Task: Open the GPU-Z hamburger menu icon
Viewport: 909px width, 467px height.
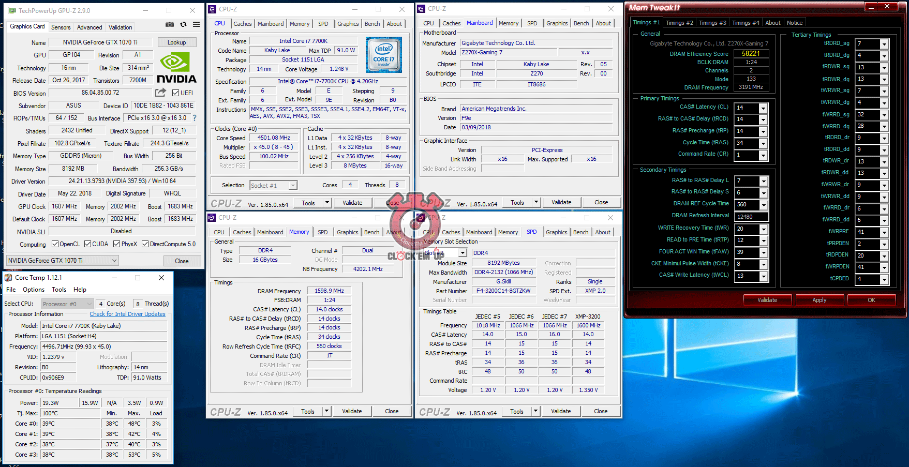Action: 197,24
